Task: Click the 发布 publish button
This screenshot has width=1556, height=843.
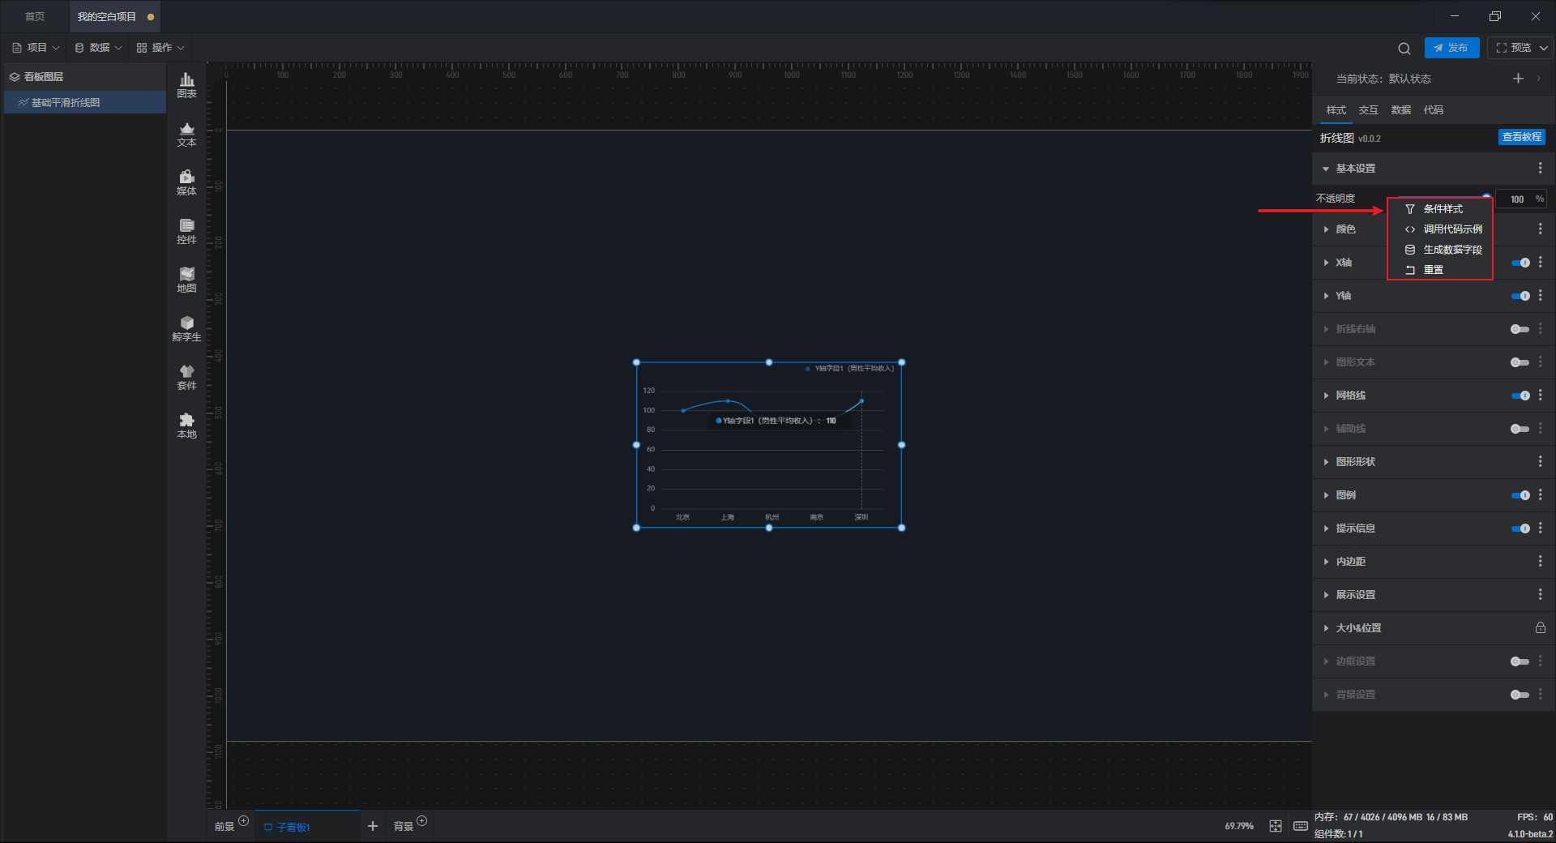Action: (1451, 48)
